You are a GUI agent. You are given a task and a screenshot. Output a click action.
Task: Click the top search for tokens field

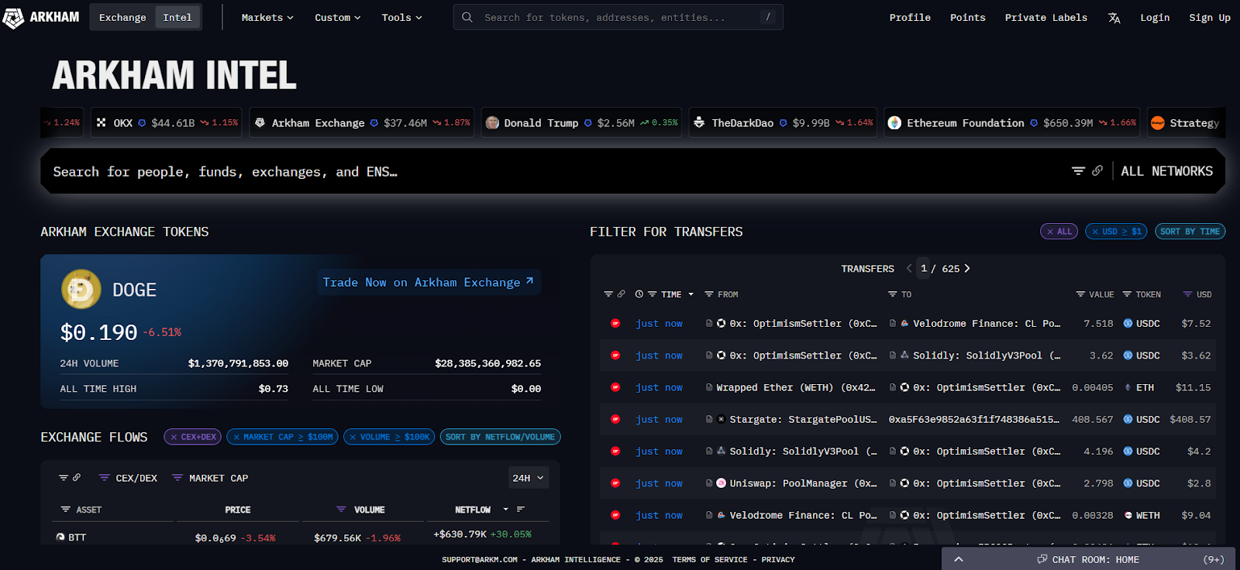[x=618, y=17]
